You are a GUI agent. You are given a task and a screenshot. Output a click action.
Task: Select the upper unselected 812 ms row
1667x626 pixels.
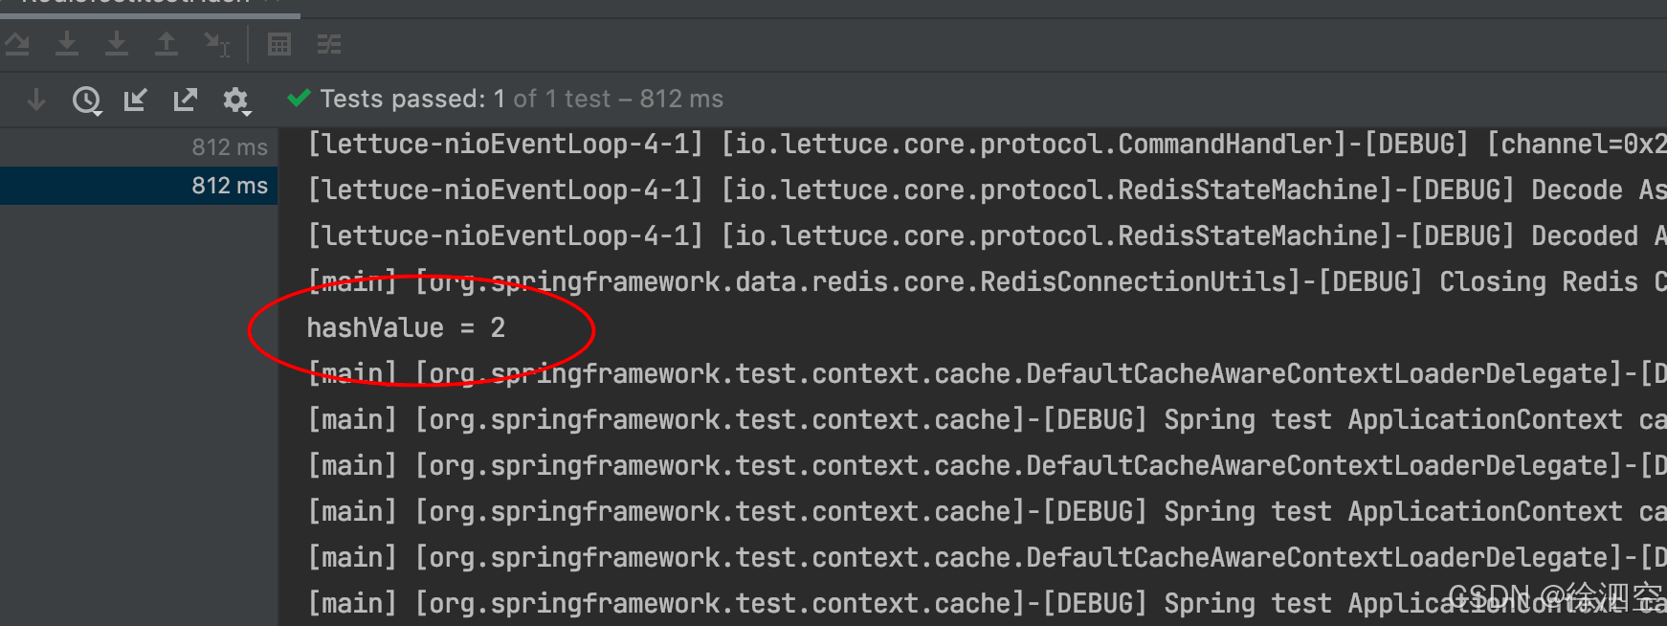tap(139, 147)
